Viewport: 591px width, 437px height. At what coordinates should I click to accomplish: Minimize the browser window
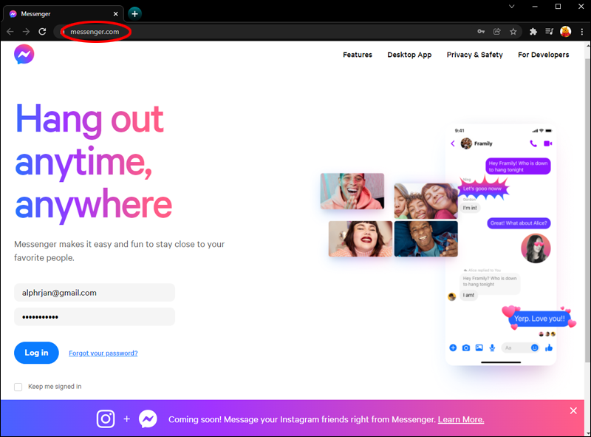tap(535, 7)
